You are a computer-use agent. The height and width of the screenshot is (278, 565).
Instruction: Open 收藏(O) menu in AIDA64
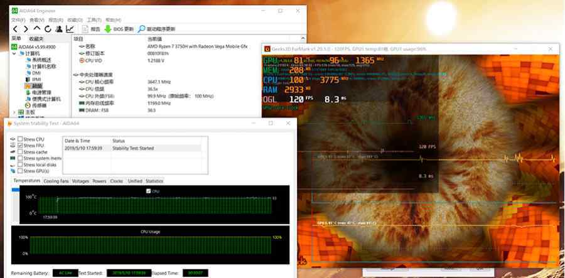coord(75,20)
